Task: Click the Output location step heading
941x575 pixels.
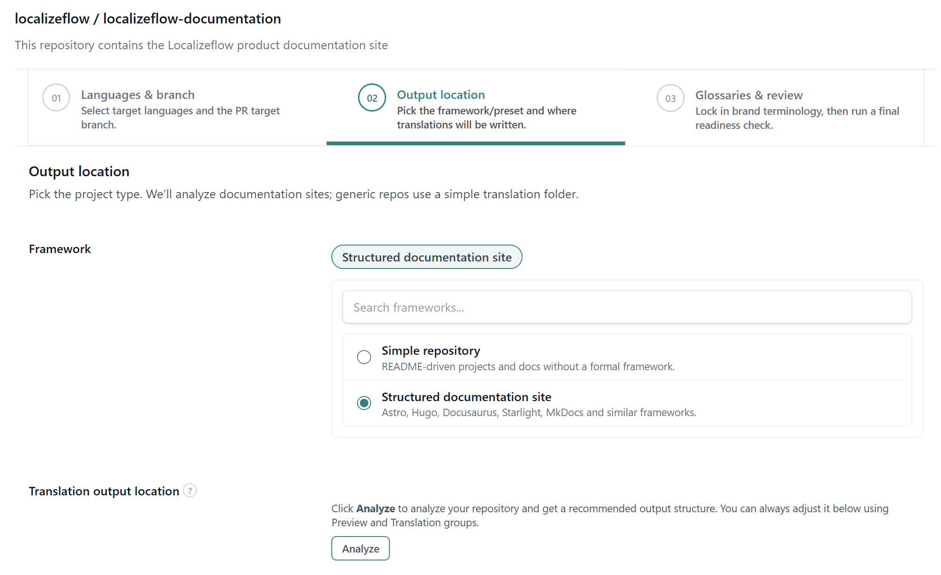Action: [x=441, y=95]
